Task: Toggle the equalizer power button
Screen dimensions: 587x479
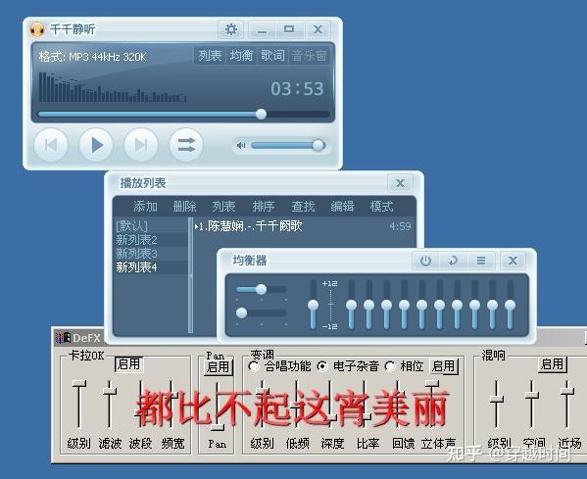Action: [425, 261]
